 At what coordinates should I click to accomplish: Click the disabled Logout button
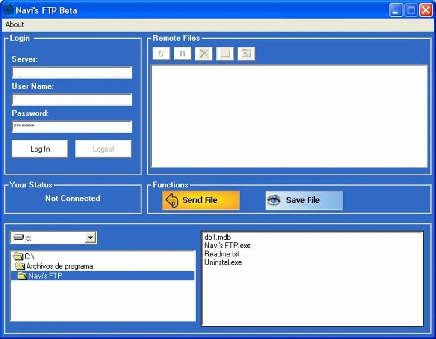[x=103, y=149]
